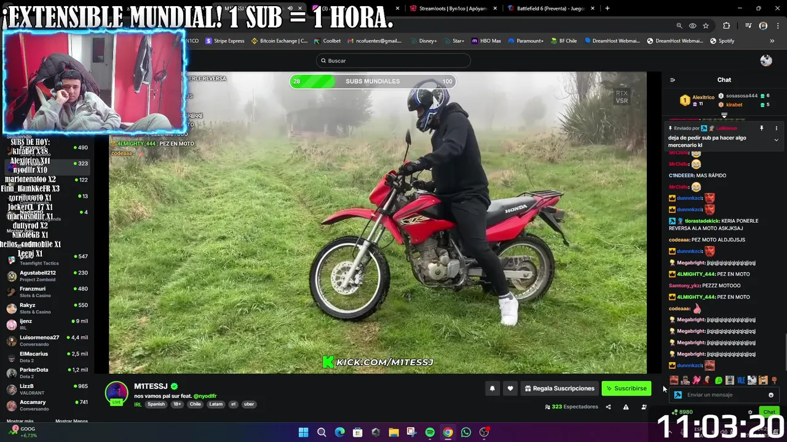
Task: Open Microsoft Edge from the taskbar
Action: click(x=339, y=432)
